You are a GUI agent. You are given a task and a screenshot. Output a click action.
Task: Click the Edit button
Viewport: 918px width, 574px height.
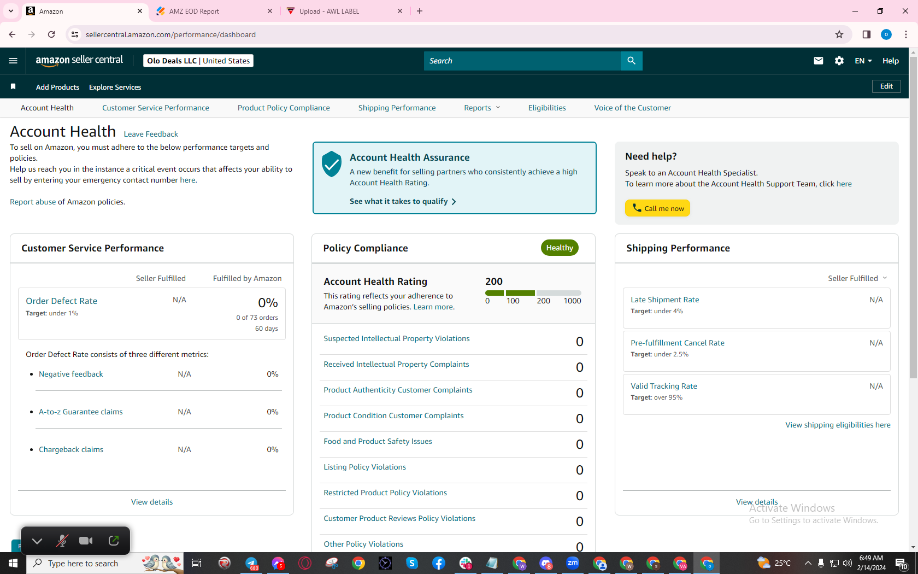pos(886,86)
